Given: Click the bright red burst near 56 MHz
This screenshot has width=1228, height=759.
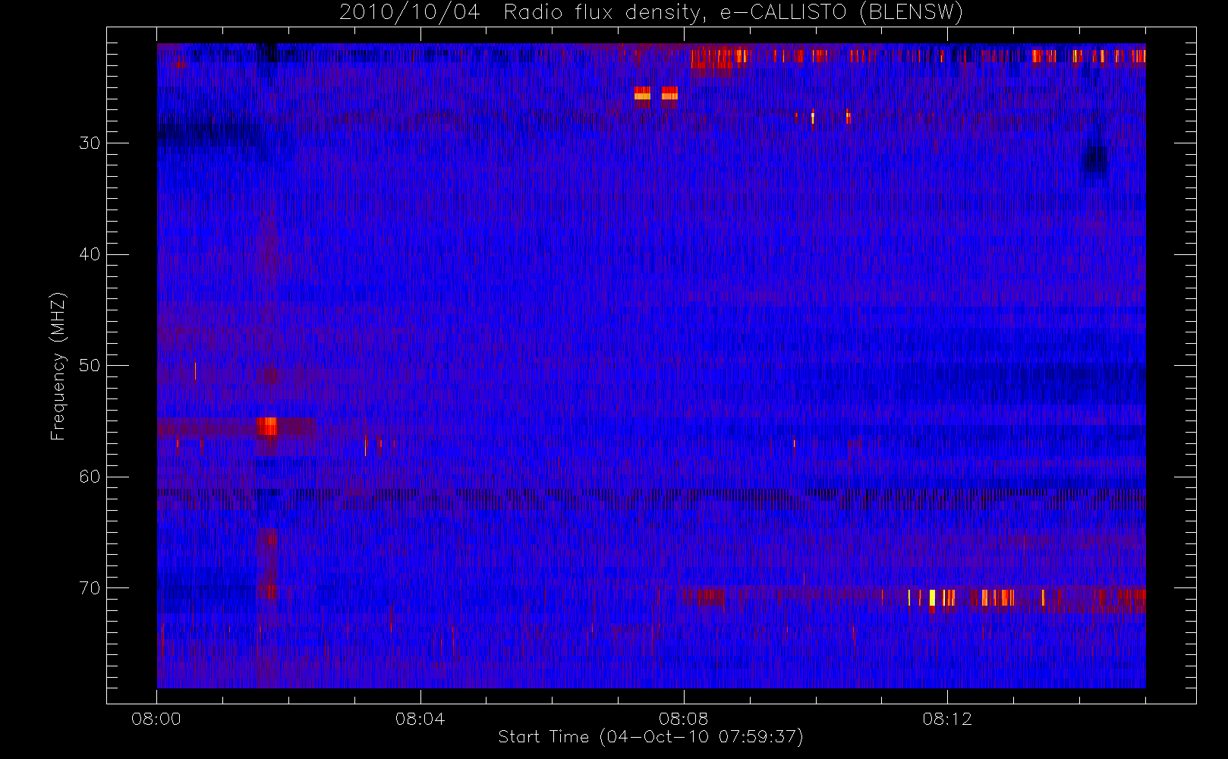Looking at the screenshot, I should point(266,427).
